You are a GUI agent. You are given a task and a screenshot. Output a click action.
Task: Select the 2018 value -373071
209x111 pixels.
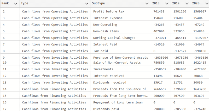[x=160, y=38]
